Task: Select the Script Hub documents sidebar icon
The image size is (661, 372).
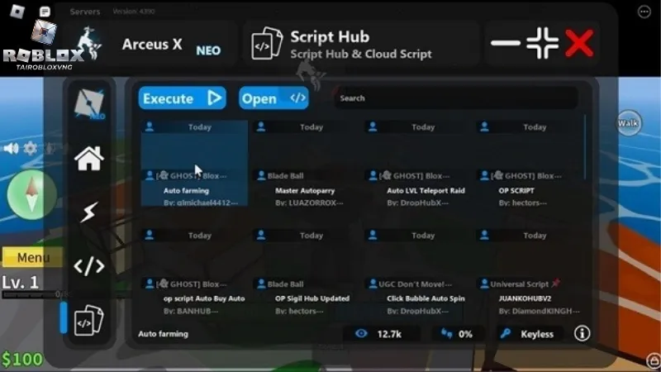Action: coord(88,321)
